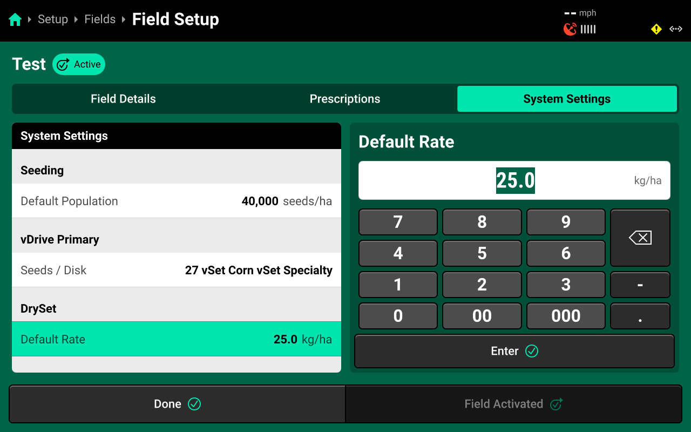This screenshot has height=432, width=691.
Task: Select the DrySet Default Rate row
Action: [x=177, y=339]
